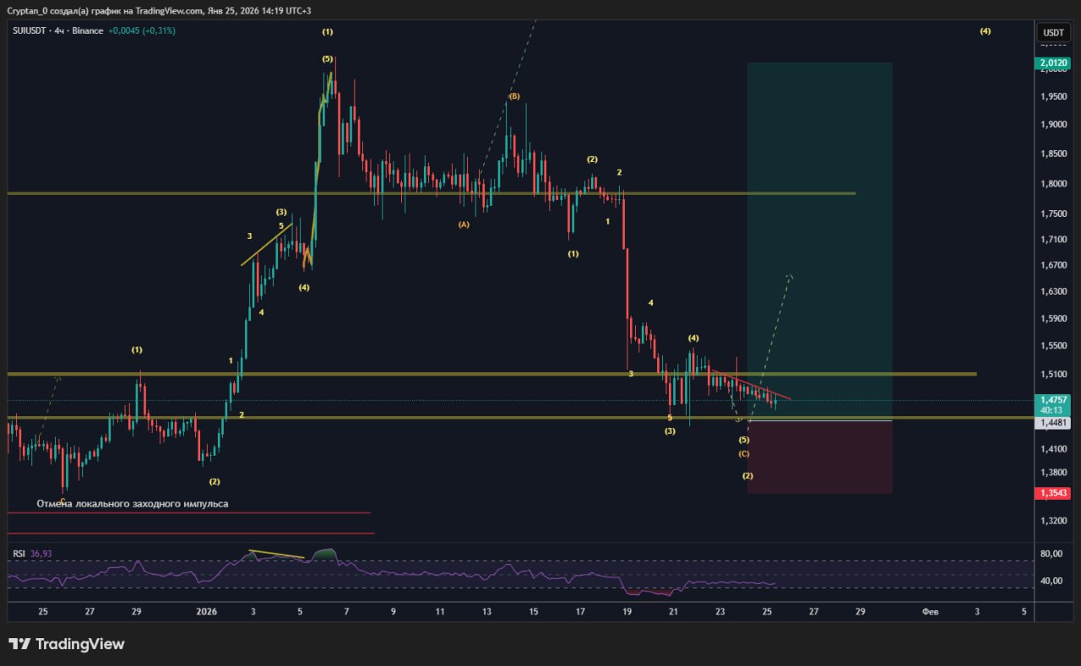Select the orange (A) wave label
Screen dimensions: 1081x666
point(464,225)
